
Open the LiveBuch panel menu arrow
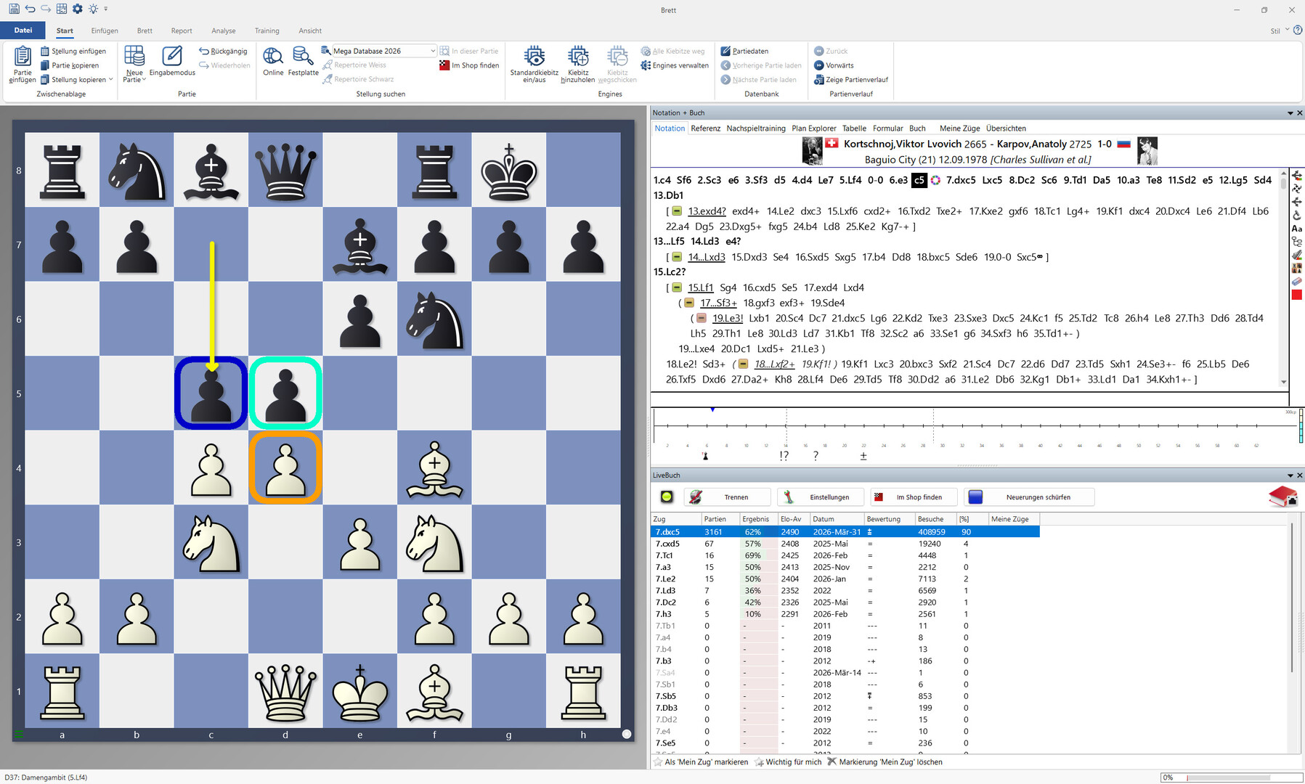coord(1290,475)
